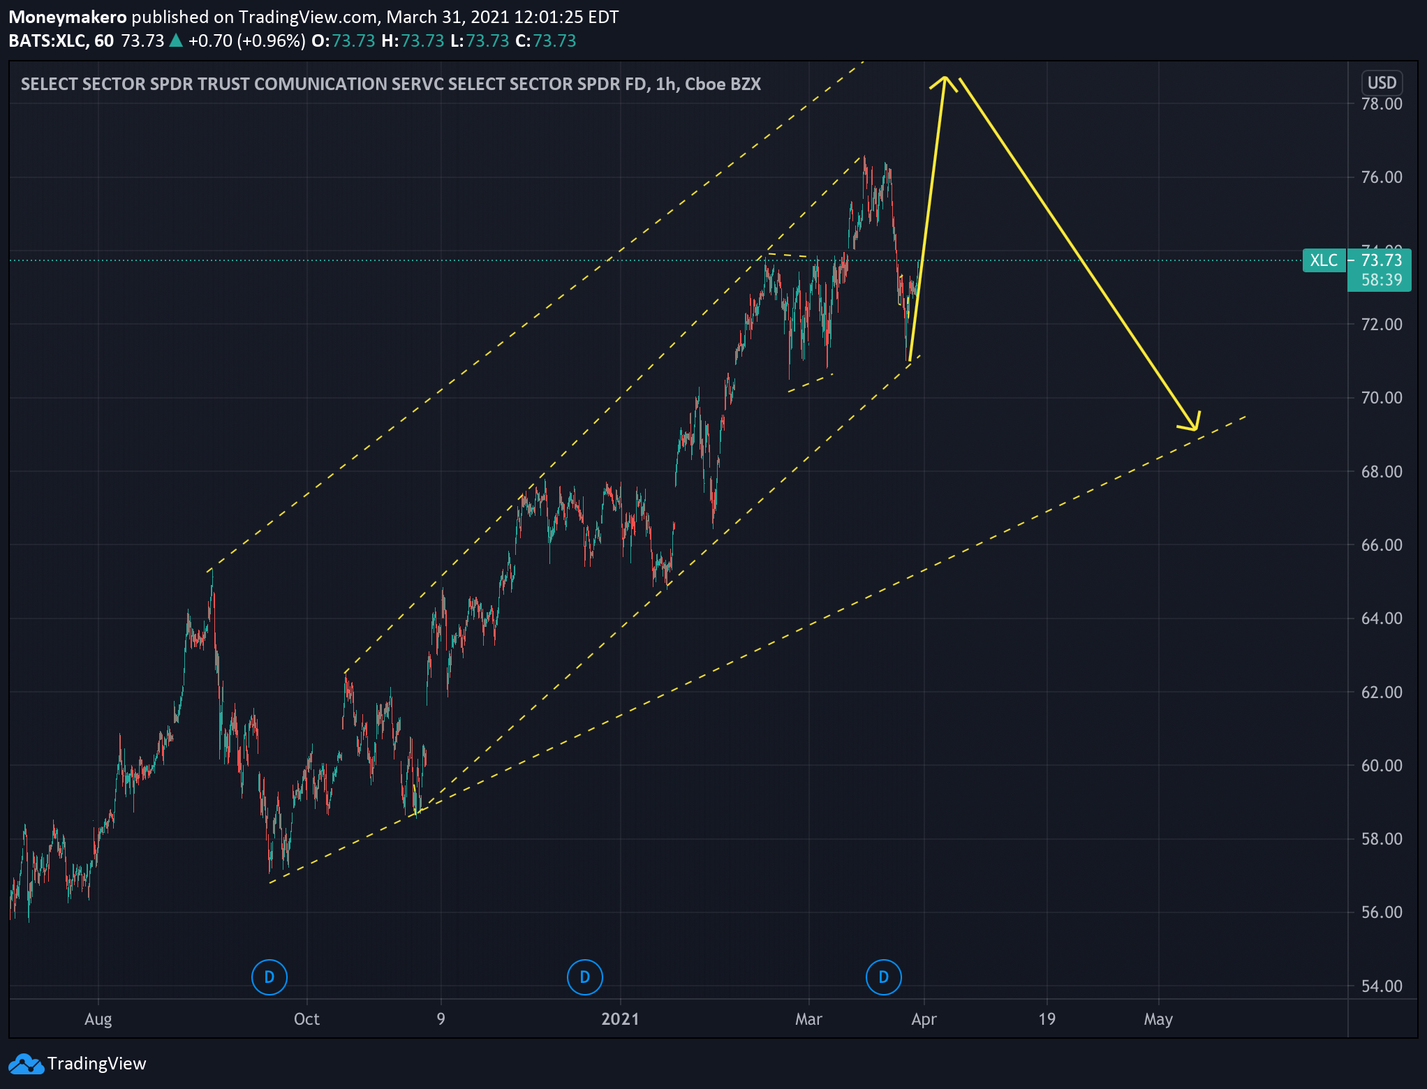Click the Apr date axis label
This screenshot has width=1427, height=1089.
924,1019
